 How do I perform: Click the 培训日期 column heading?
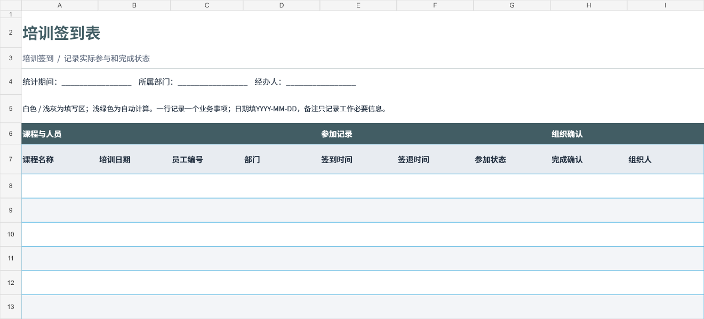(x=115, y=160)
